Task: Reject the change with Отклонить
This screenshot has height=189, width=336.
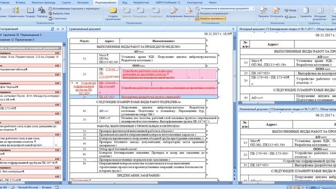Action: point(277,13)
